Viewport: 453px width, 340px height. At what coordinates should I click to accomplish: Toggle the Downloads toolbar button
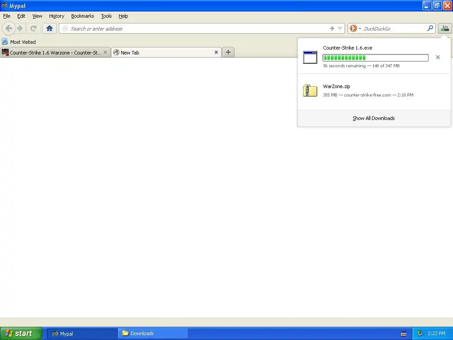[445, 28]
